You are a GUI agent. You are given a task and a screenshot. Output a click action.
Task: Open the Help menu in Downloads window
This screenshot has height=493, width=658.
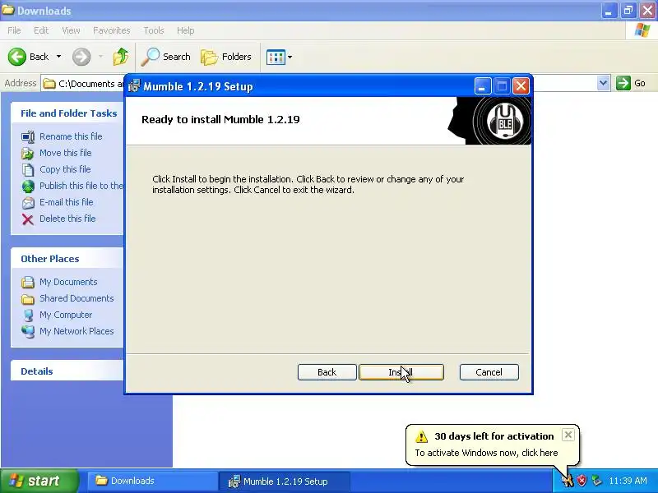(x=186, y=30)
